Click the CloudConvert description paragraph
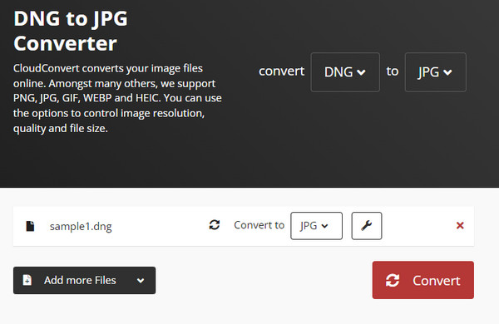499x324 pixels. (117, 98)
